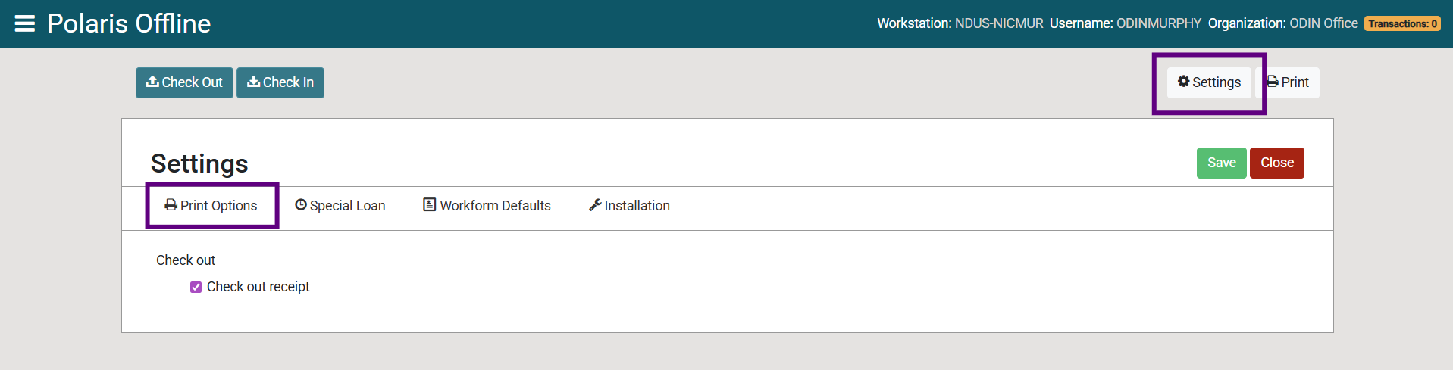Go to the Installation tab

pos(629,206)
